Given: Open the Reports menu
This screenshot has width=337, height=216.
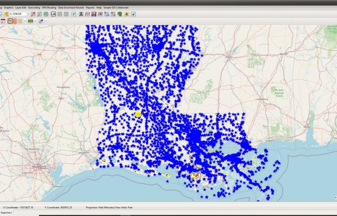Looking at the screenshot, I should point(90,7).
